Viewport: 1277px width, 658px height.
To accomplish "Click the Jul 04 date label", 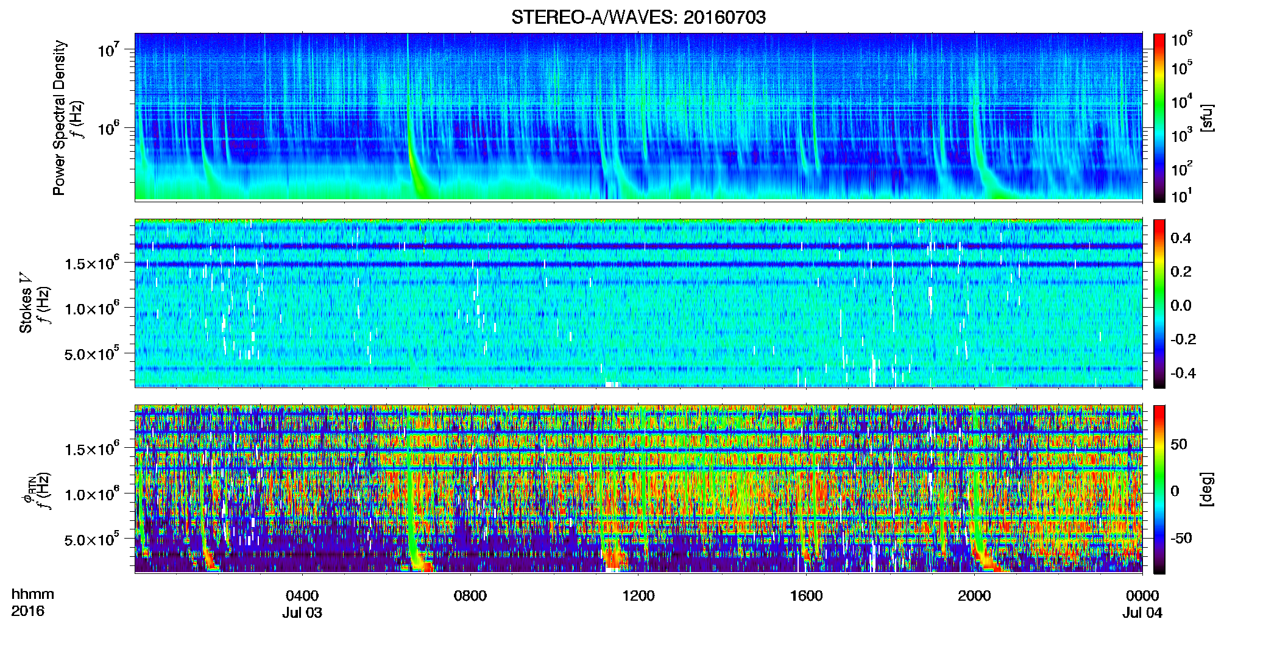I will point(1142,613).
